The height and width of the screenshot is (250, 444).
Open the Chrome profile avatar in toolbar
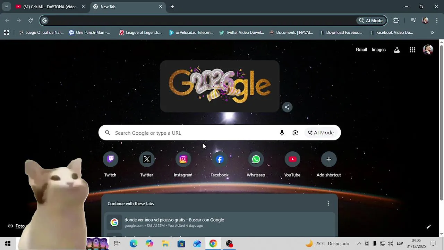(x=425, y=20)
